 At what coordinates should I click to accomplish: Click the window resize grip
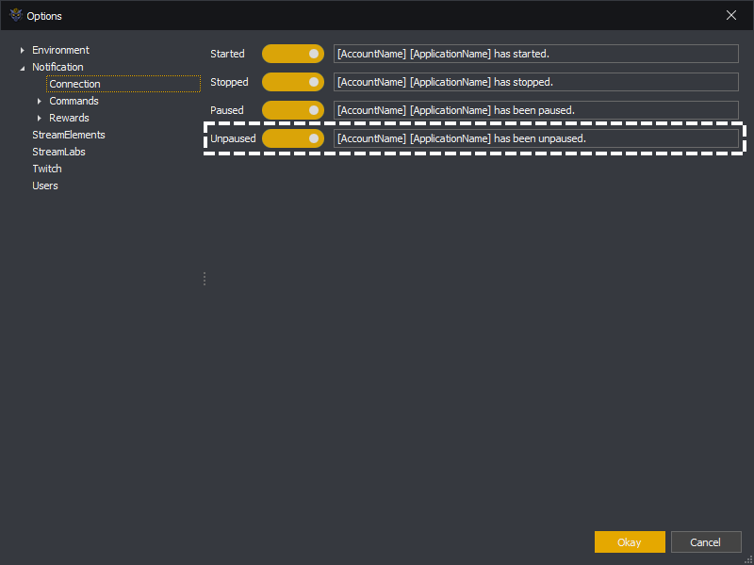pos(748,559)
